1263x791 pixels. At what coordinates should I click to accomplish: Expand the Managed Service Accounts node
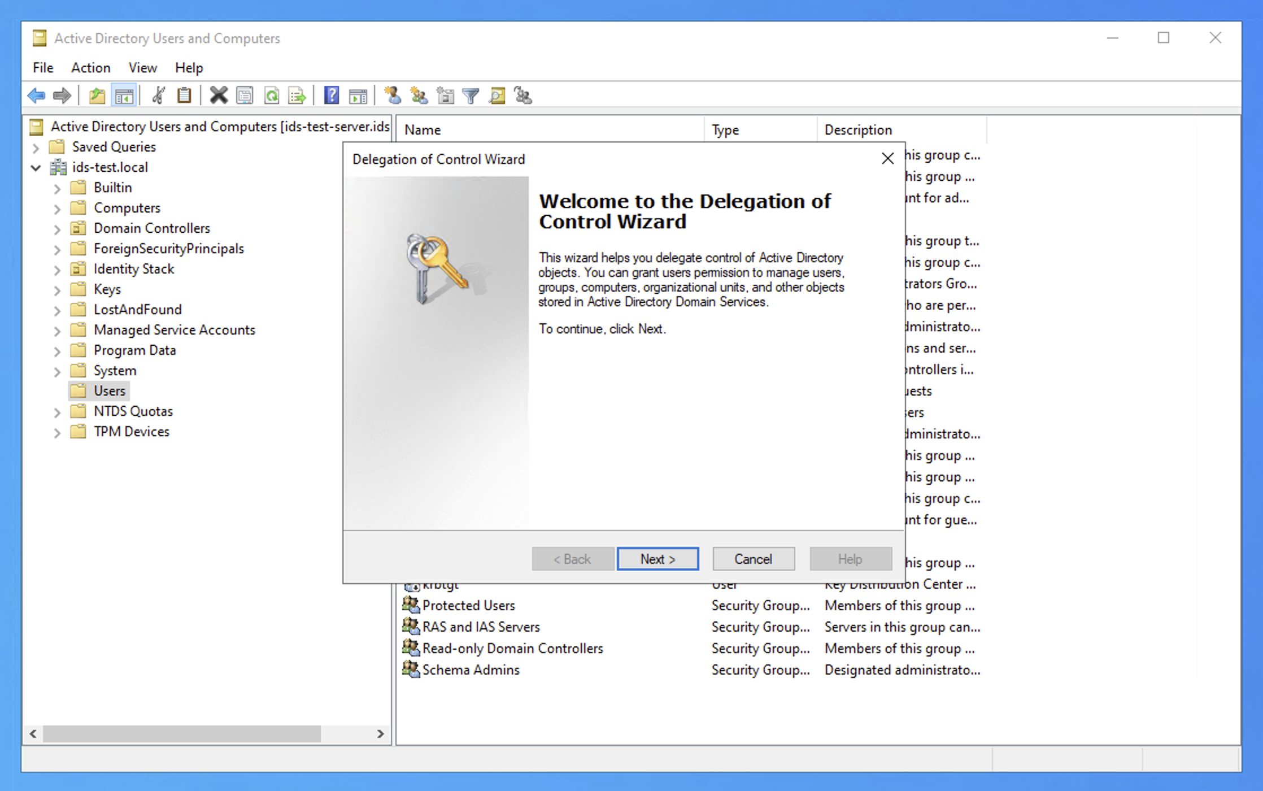(x=57, y=331)
